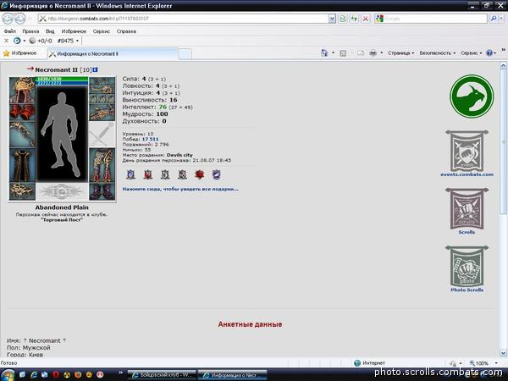Screen dimensions: 508x381
Task: Click the blue mana bar of the character
Action: (62, 83)
